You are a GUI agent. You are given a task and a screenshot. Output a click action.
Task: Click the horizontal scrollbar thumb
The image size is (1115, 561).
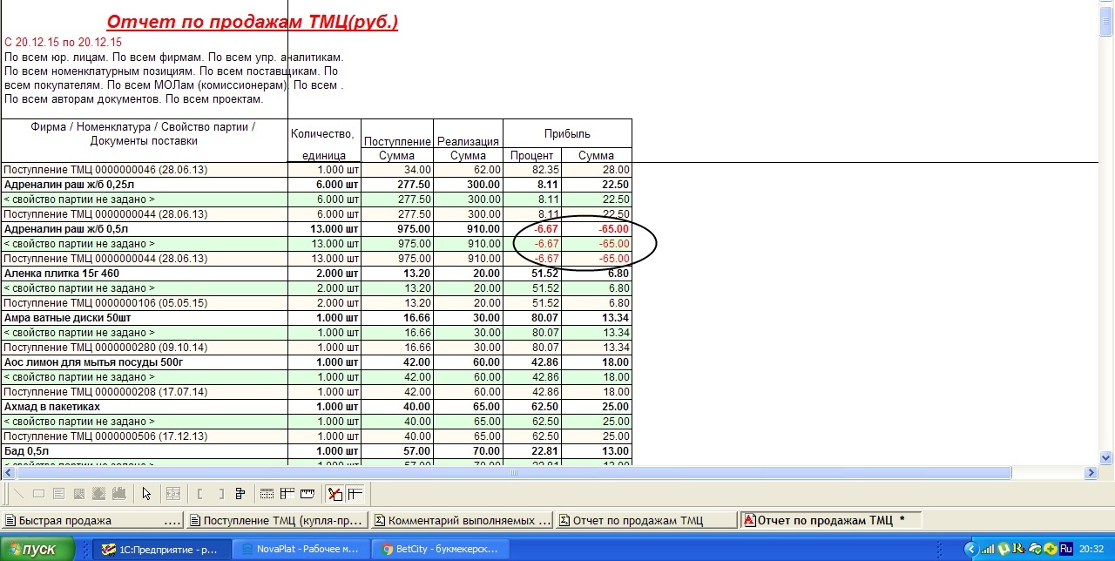coord(514,473)
